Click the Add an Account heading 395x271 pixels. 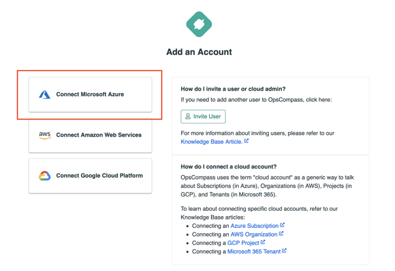pyautogui.click(x=199, y=52)
